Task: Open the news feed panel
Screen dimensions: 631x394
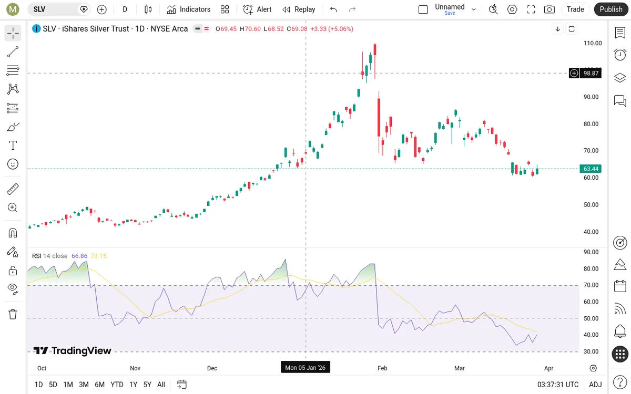Action: click(620, 309)
